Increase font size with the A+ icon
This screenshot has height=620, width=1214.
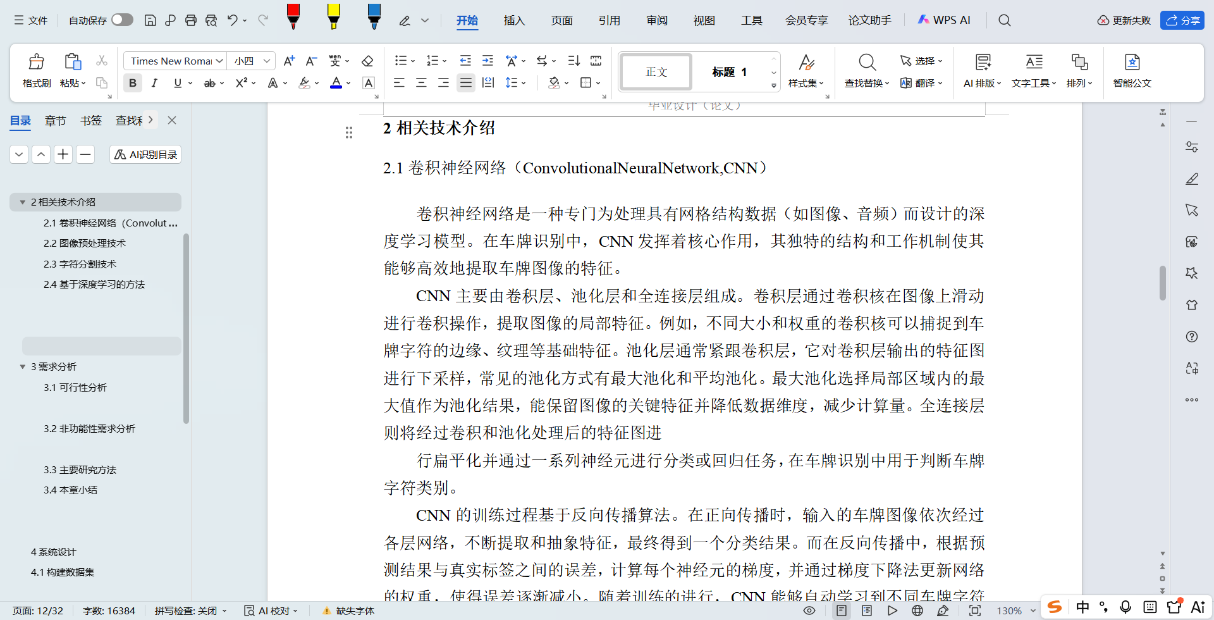(x=289, y=61)
